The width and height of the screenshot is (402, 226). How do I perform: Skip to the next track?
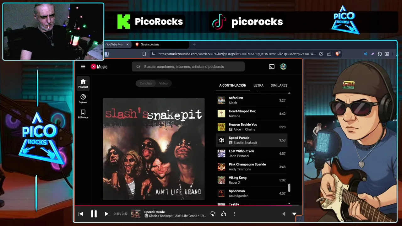tap(107, 214)
